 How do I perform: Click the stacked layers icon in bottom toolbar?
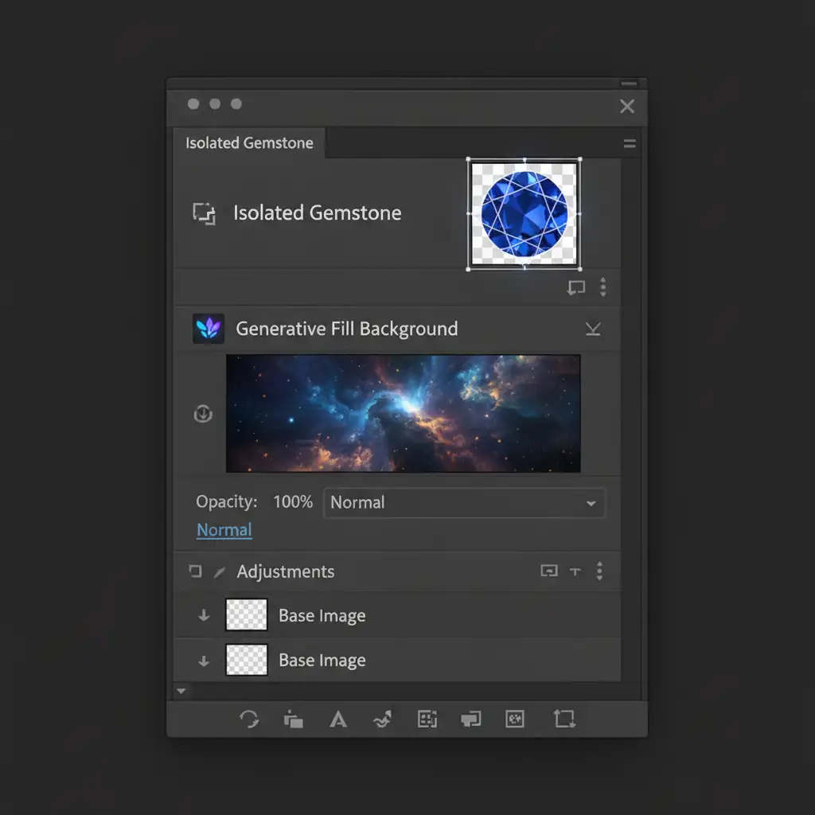click(x=294, y=719)
